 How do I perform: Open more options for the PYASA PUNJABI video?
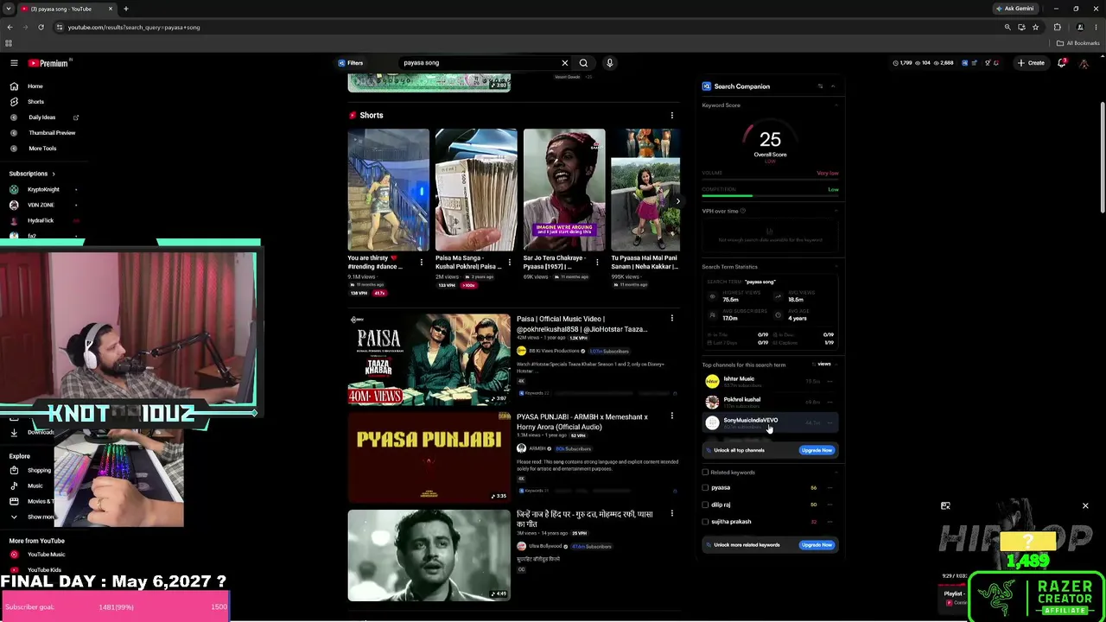pyautogui.click(x=671, y=416)
